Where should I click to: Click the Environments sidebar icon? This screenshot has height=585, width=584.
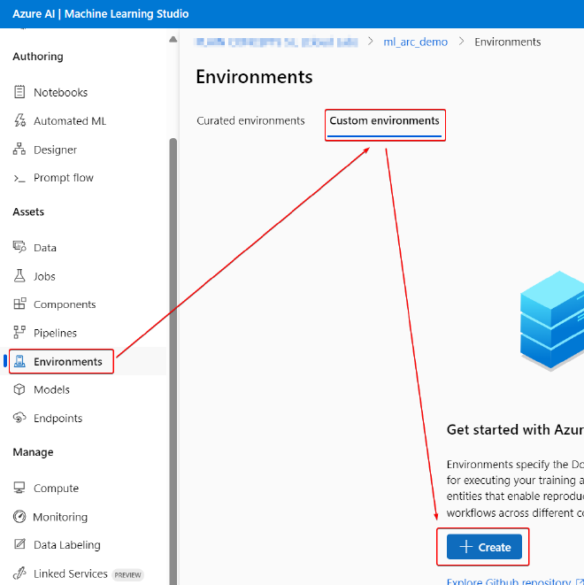(19, 361)
